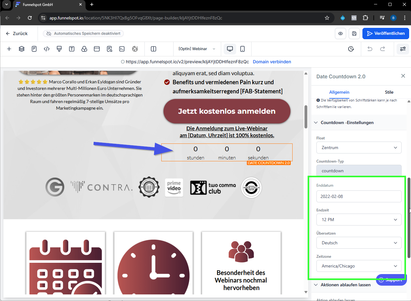
Task: Click the Countdown-Typ field showing countdown
Action: coord(359,171)
